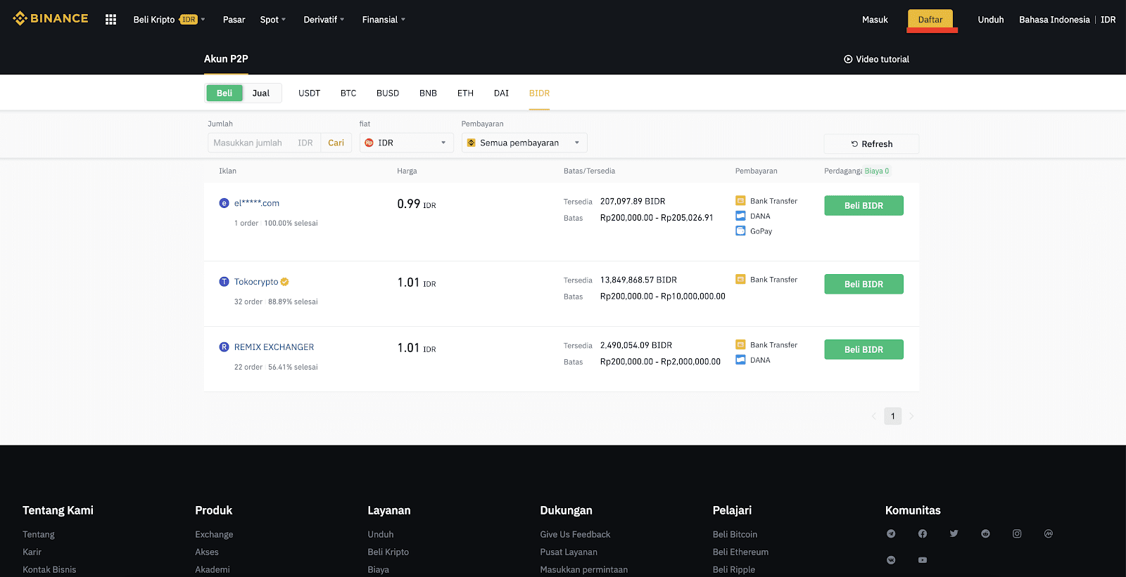Open the Tokocrypto advertiser profile

(256, 282)
